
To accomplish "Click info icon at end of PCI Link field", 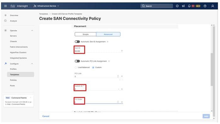I will [122, 76].
